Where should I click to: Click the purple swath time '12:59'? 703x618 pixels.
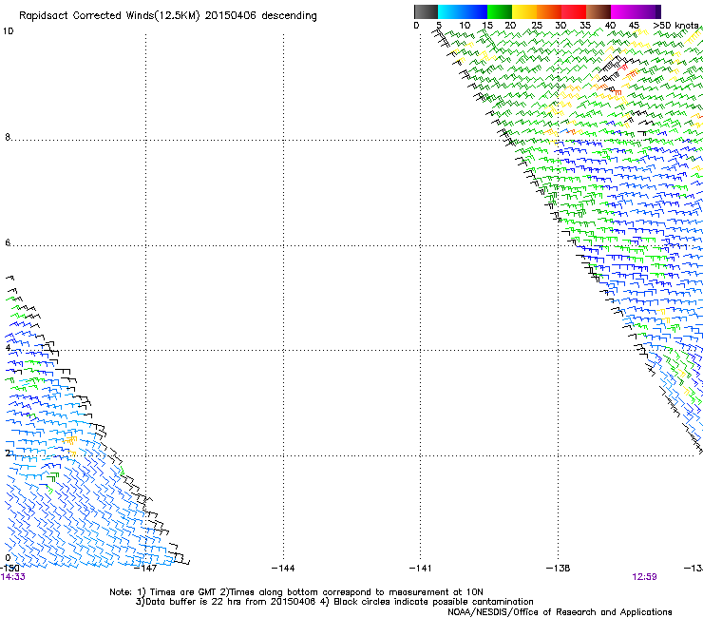pos(644,577)
